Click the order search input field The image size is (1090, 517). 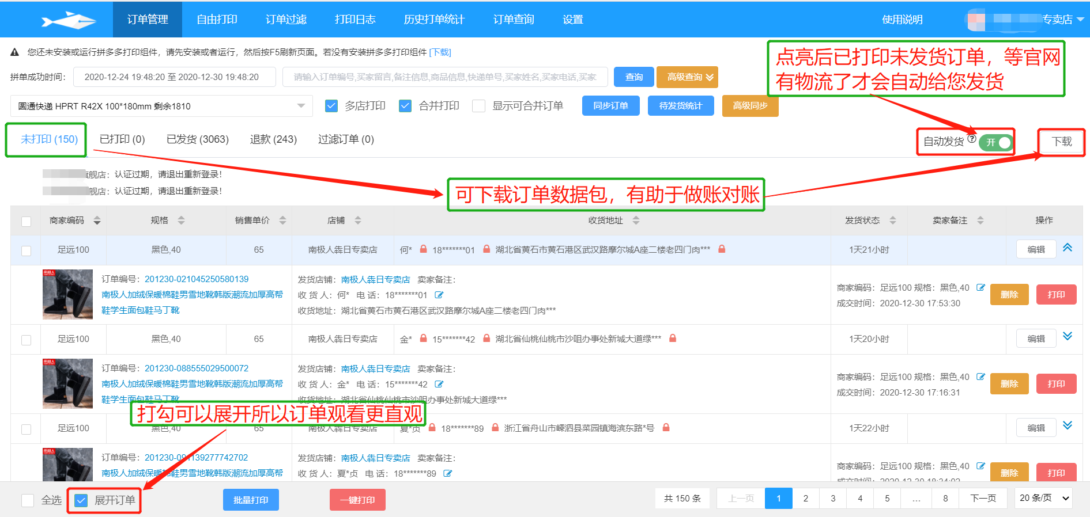click(x=444, y=77)
